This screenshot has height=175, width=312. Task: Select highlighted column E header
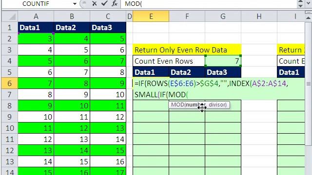[151, 16]
